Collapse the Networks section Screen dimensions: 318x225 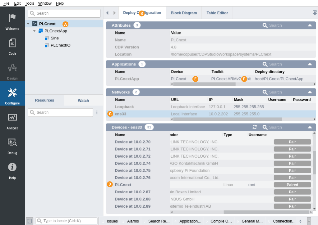310,92
